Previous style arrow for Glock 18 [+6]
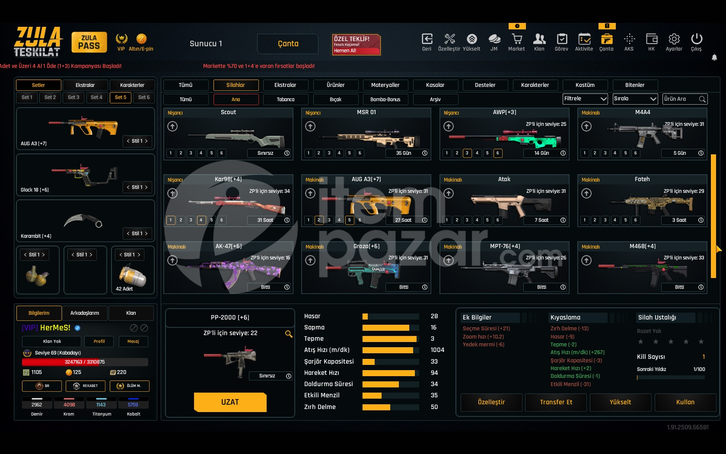The image size is (726, 454). tap(128, 187)
